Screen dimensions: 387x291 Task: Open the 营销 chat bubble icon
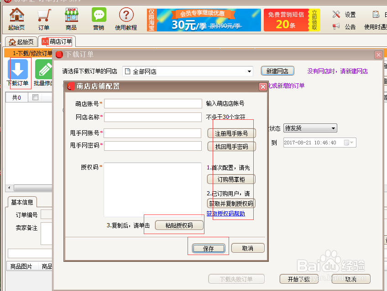click(x=99, y=19)
